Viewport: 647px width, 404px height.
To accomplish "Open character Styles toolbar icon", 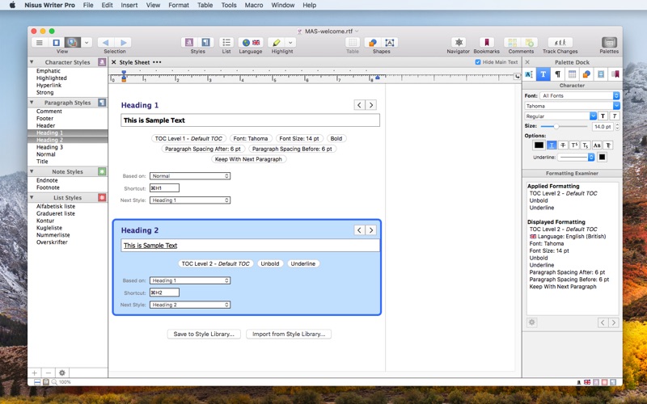I will [189, 43].
